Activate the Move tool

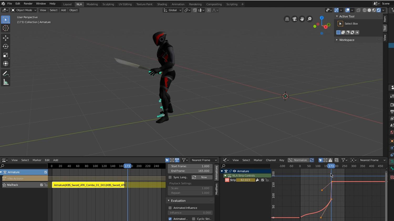pos(6,38)
